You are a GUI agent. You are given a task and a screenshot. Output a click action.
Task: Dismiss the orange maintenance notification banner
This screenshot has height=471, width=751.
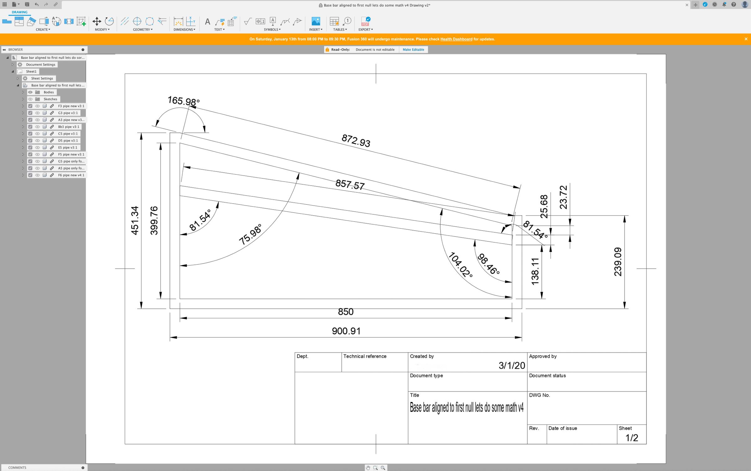pyautogui.click(x=746, y=39)
